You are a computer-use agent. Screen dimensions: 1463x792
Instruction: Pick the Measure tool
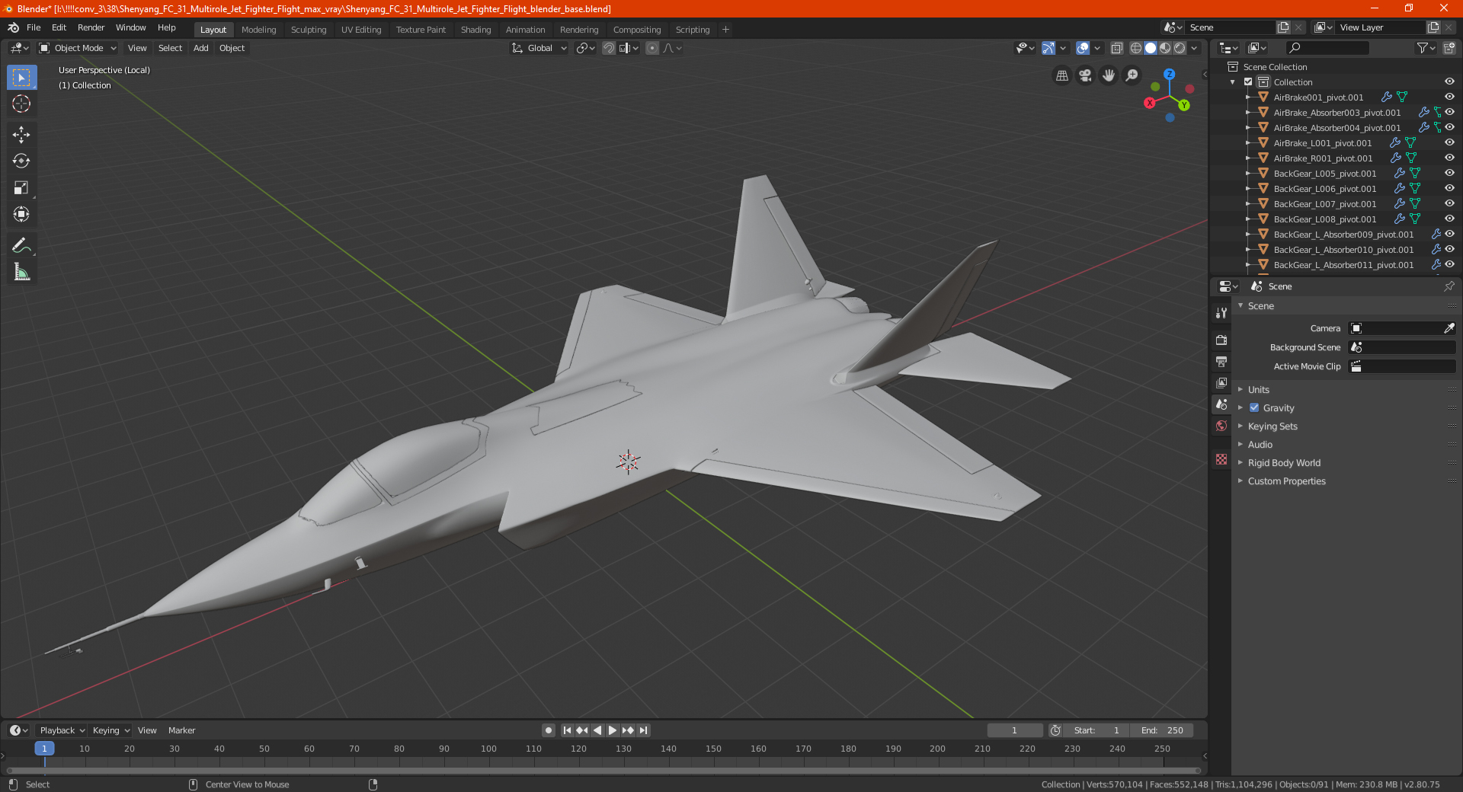(21, 272)
